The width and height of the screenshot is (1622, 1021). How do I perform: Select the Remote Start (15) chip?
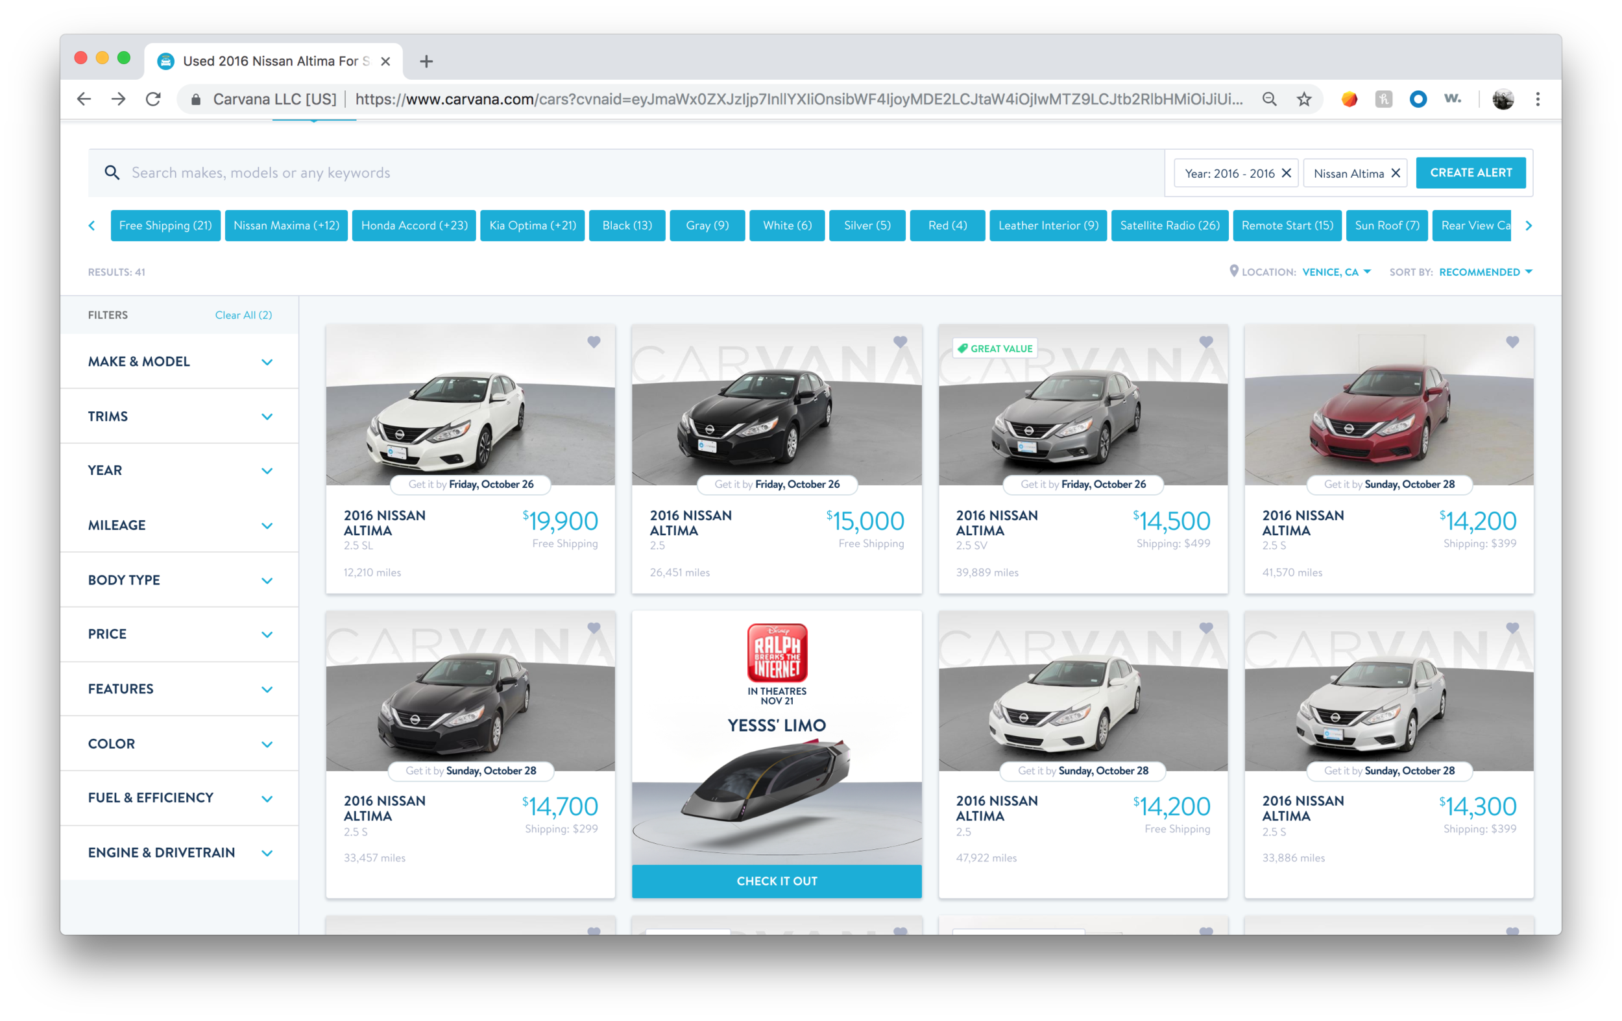click(x=1287, y=226)
